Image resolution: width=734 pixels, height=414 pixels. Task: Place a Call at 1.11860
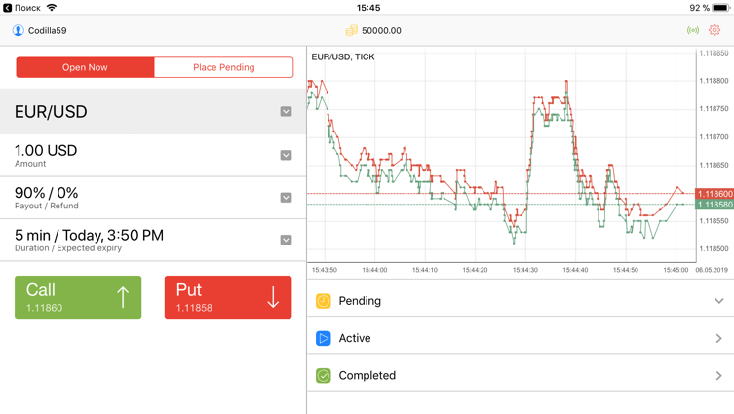[78, 297]
